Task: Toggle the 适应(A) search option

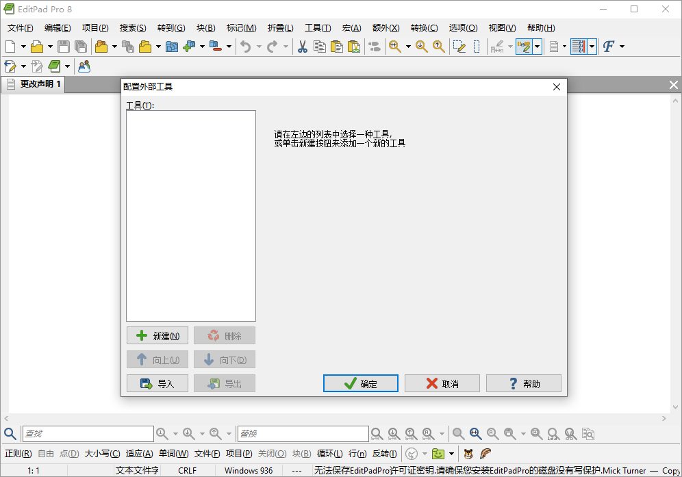Action: 139,454
